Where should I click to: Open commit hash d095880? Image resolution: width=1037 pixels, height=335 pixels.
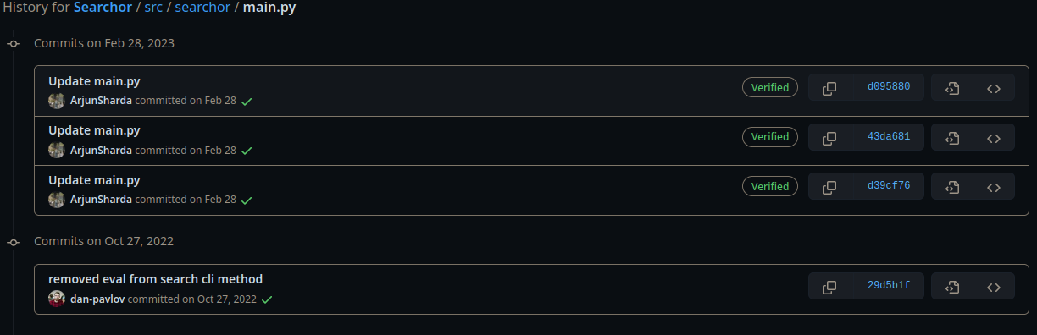pos(889,87)
